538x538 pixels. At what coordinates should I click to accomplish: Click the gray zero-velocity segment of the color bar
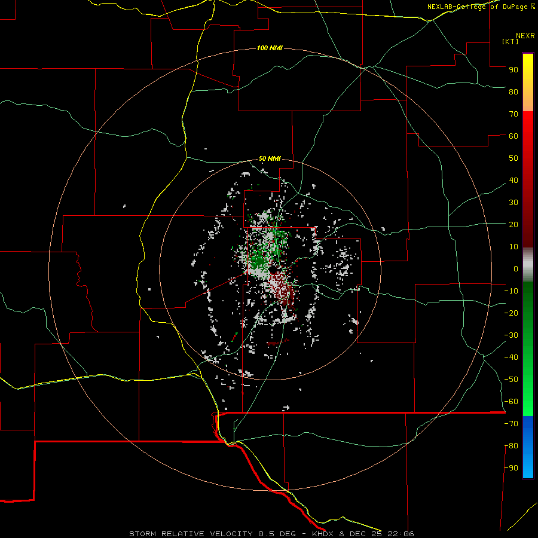pyautogui.click(x=528, y=265)
